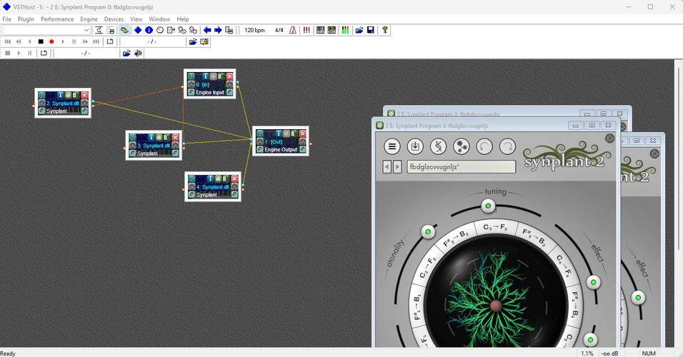683x357 pixels.
Task: Click the info icon on the 2: Synplant.dll node
Action: (61, 95)
